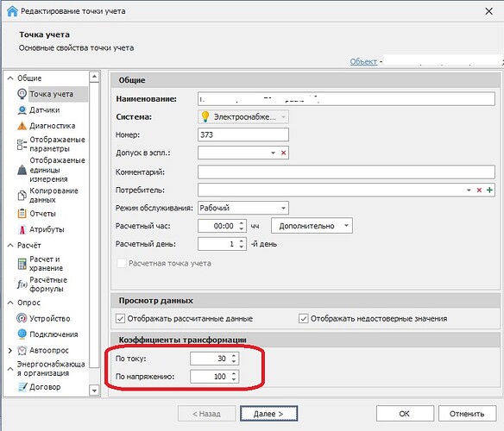Toggle Расчетная точка учета checkbox
Image resolution: width=504 pixels, height=431 pixels.
(x=122, y=264)
